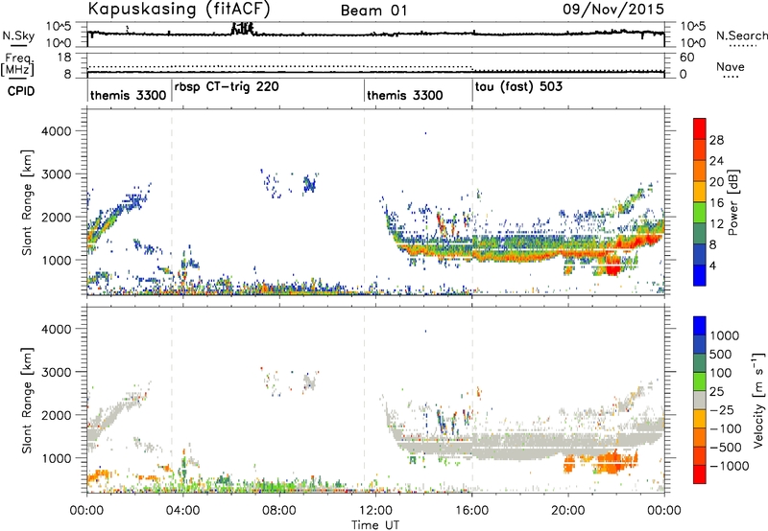Pick the orange 20-24 dB Power colorbar segment
This screenshot has width=768, height=531.
(700, 171)
